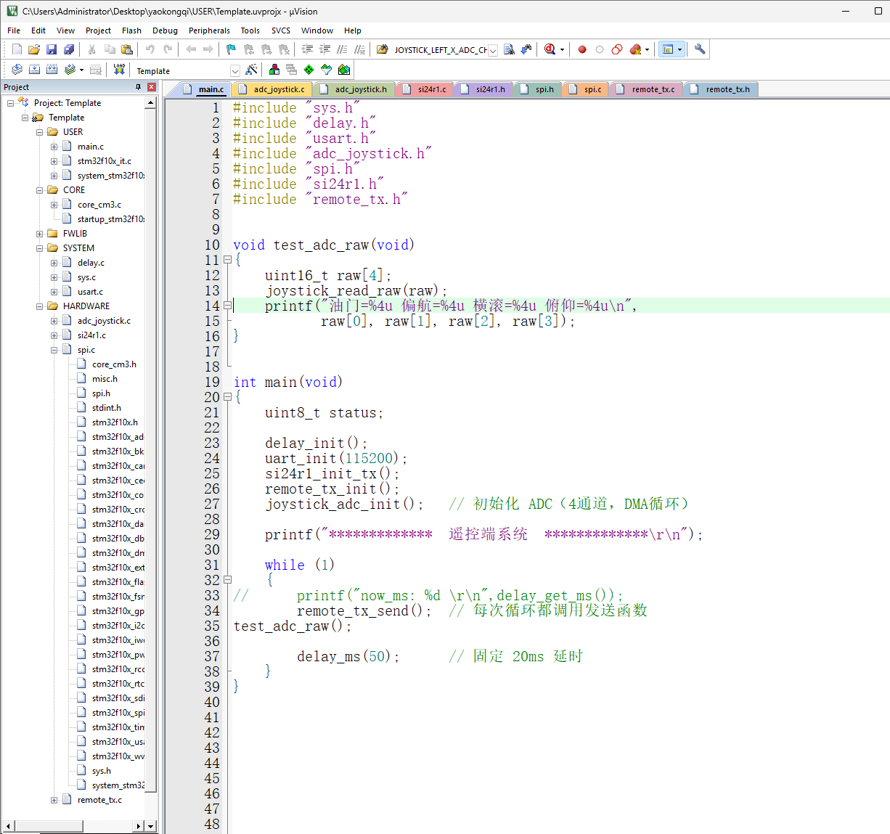Open the breakpoint kill options arrow
Image resolution: width=890 pixels, height=834 pixels.
point(647,49)
